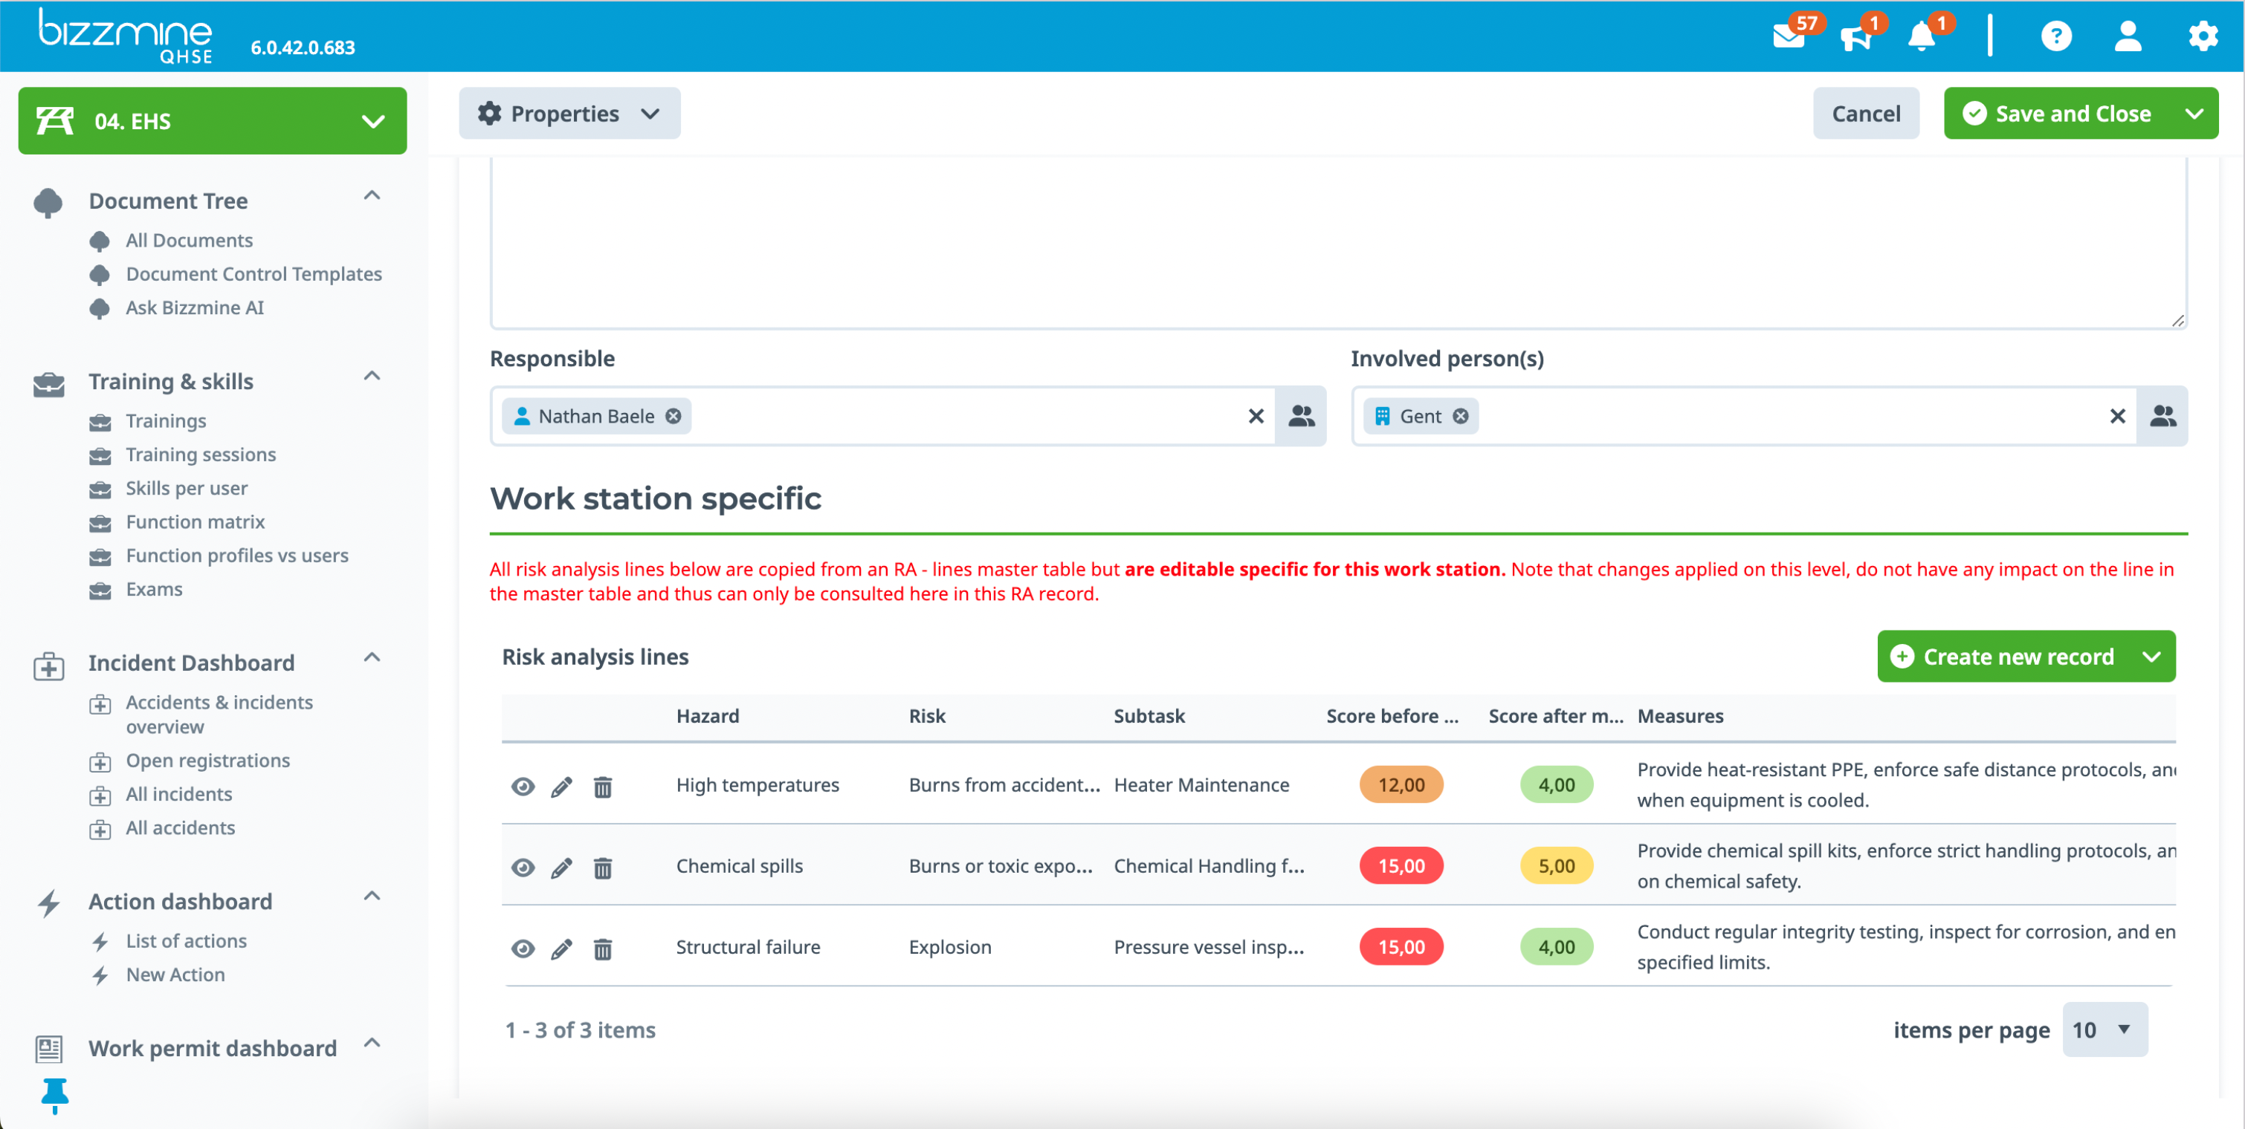Preview the High temperatures line with eye icon
The height and width of the screenshot is (1129, 2245).
pos(523,786)
